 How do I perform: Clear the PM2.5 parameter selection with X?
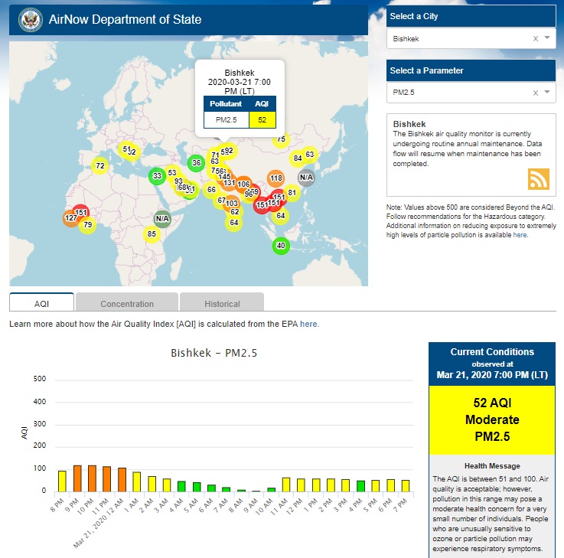pyautogui.click(x=536, y=93)
